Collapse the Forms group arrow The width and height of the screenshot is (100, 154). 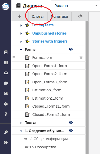(21, 50)
